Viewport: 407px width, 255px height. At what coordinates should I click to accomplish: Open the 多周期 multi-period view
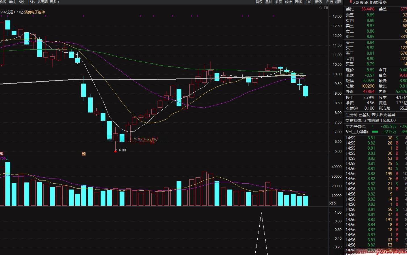[x=43, y=2]
